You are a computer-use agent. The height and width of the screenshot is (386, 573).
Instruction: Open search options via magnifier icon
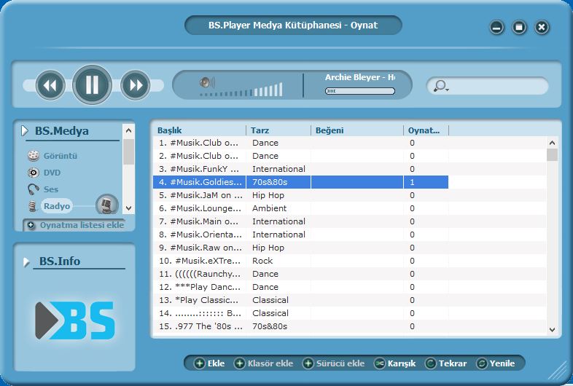click(x=441, y=86)
